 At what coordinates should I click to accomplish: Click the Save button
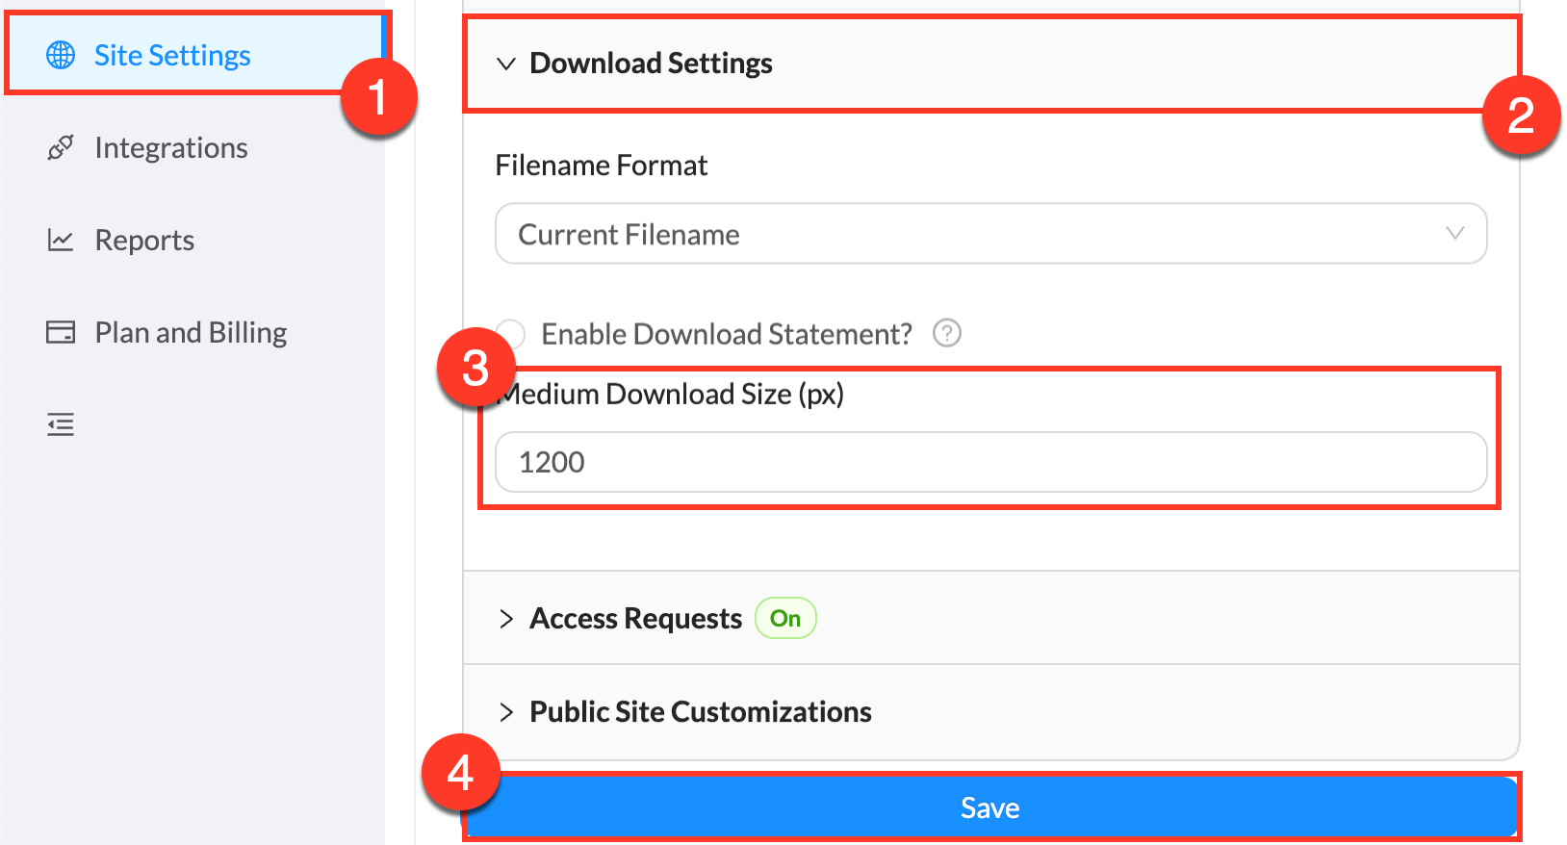tap(989, 807)
